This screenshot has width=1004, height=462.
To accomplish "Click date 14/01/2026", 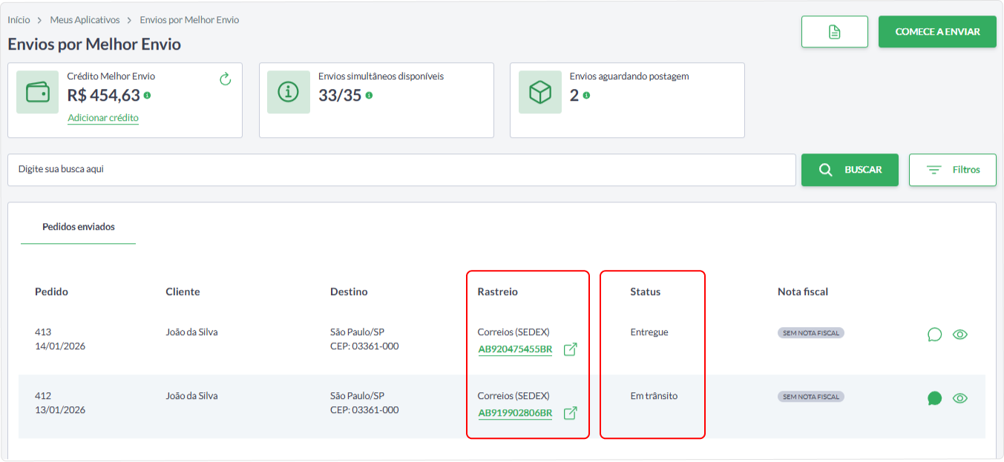I will point(60,346).
